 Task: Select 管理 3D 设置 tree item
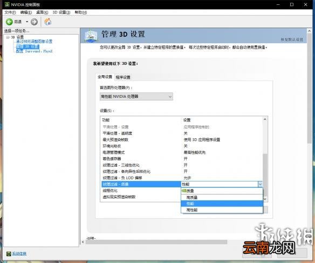click(x=28, y=46)
